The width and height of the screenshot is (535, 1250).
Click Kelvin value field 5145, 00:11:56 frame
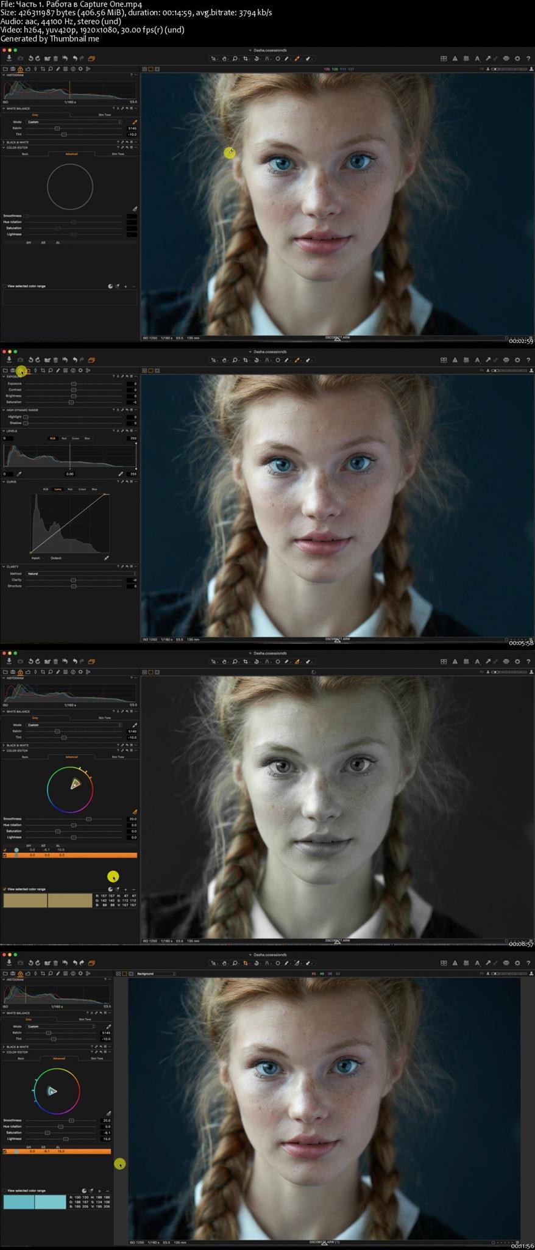pos(106,1033)
